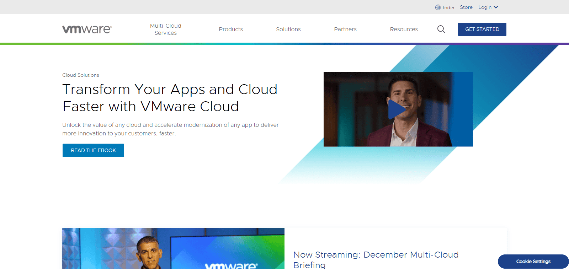This screenshot has width=569, height=269.
Task: Go to the Store link
Action: tap(466, 7)
